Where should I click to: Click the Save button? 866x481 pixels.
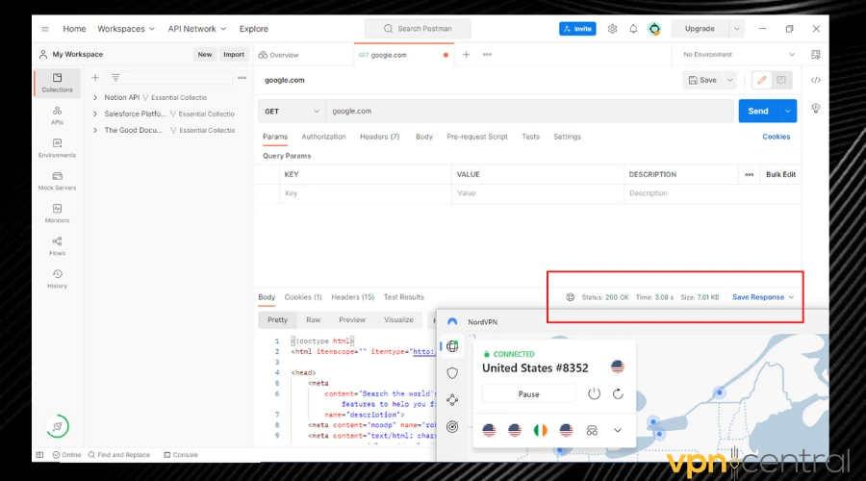[702, 80]
